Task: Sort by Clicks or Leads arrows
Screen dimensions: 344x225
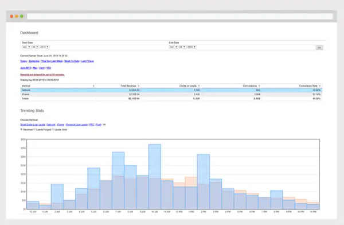Action: click(x=199, y=86)
